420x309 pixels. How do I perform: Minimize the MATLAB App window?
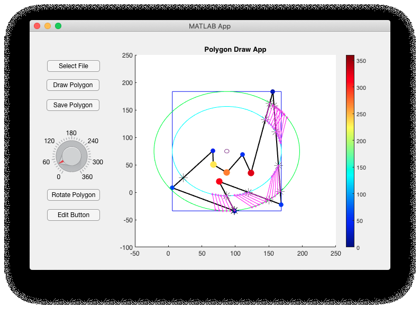pyautogui.click(x=48, y=26)
